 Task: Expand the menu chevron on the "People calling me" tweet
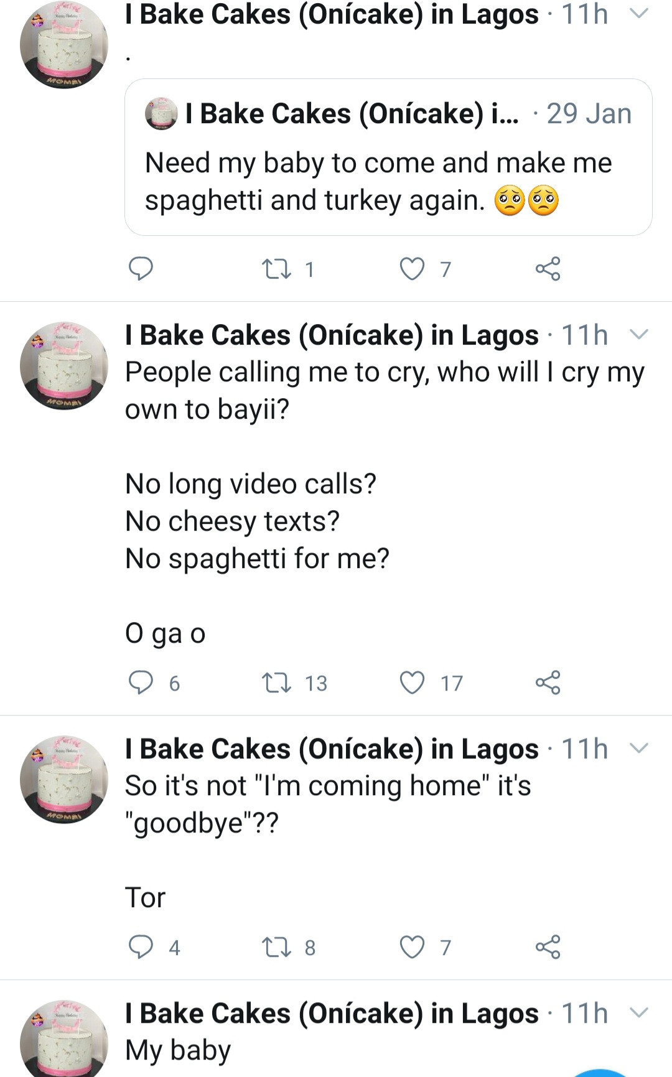pos(639,335)
